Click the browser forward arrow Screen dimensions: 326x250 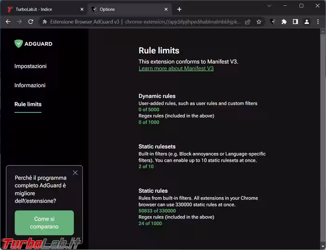click(x=20, y=21)
